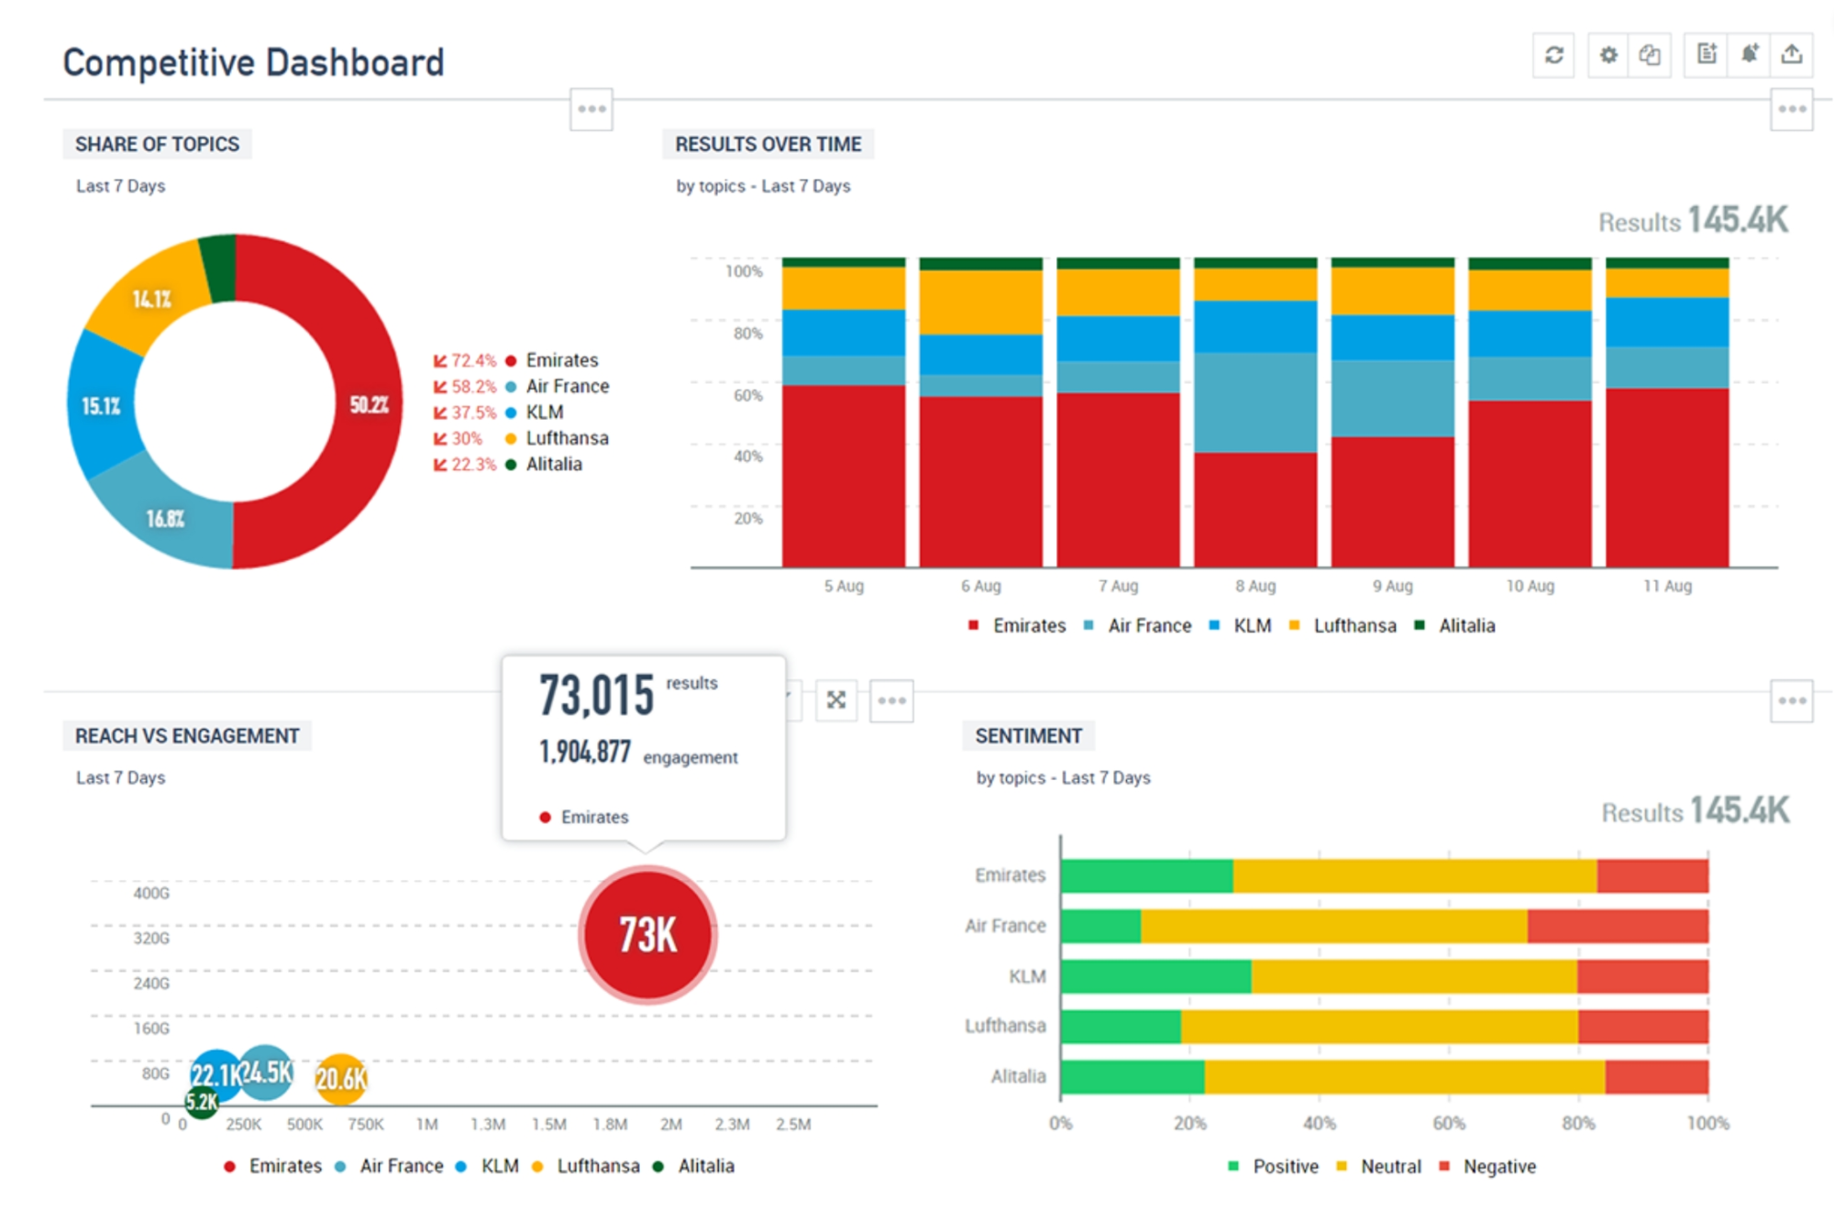Click the RESULTS OVER TIME widget title
Screen dimensions: 1834x1210
(x=768, y=144)
